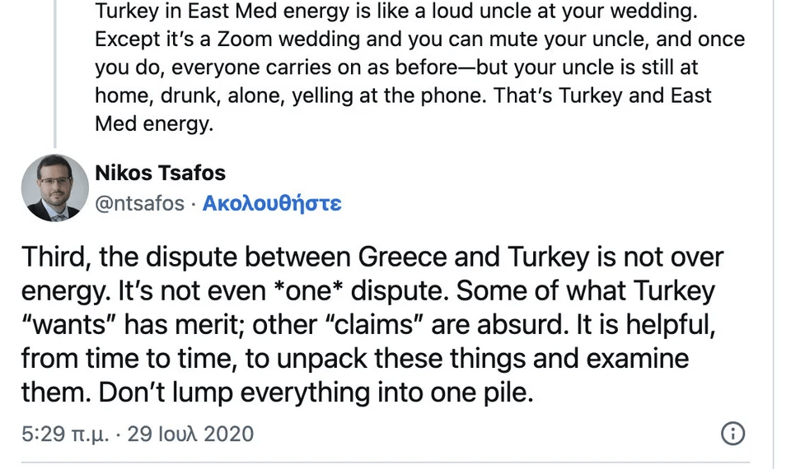
Task: Click the word "Greece" in the tweet
Action: (x=401, y=257)
